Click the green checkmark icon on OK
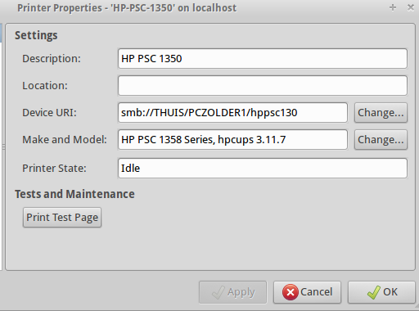Screen dimensions: 419x311 coord(374,292)
